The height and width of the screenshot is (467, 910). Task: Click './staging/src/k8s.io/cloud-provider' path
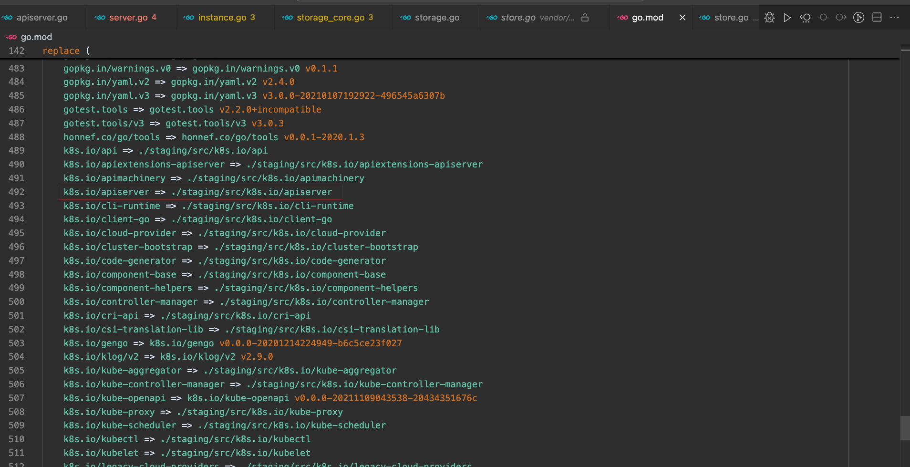292,233
